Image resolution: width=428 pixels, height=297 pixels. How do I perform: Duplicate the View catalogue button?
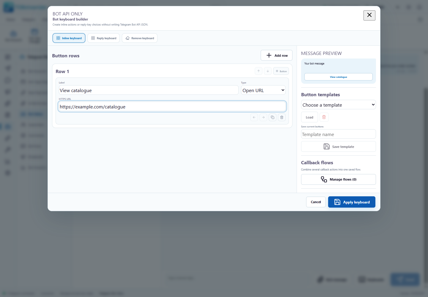coord(273,117)
